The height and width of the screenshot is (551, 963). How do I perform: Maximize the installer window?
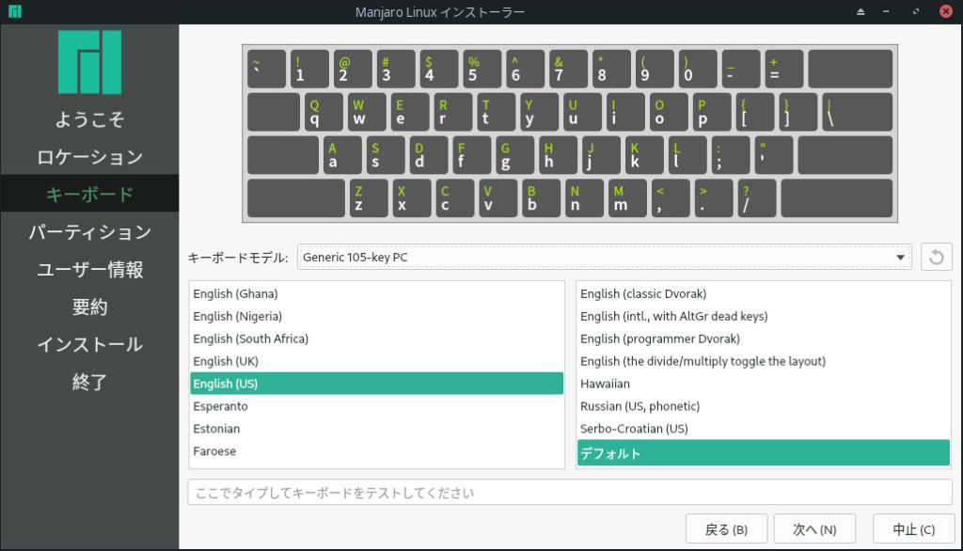pyautogui.click(x=917, y=11)
